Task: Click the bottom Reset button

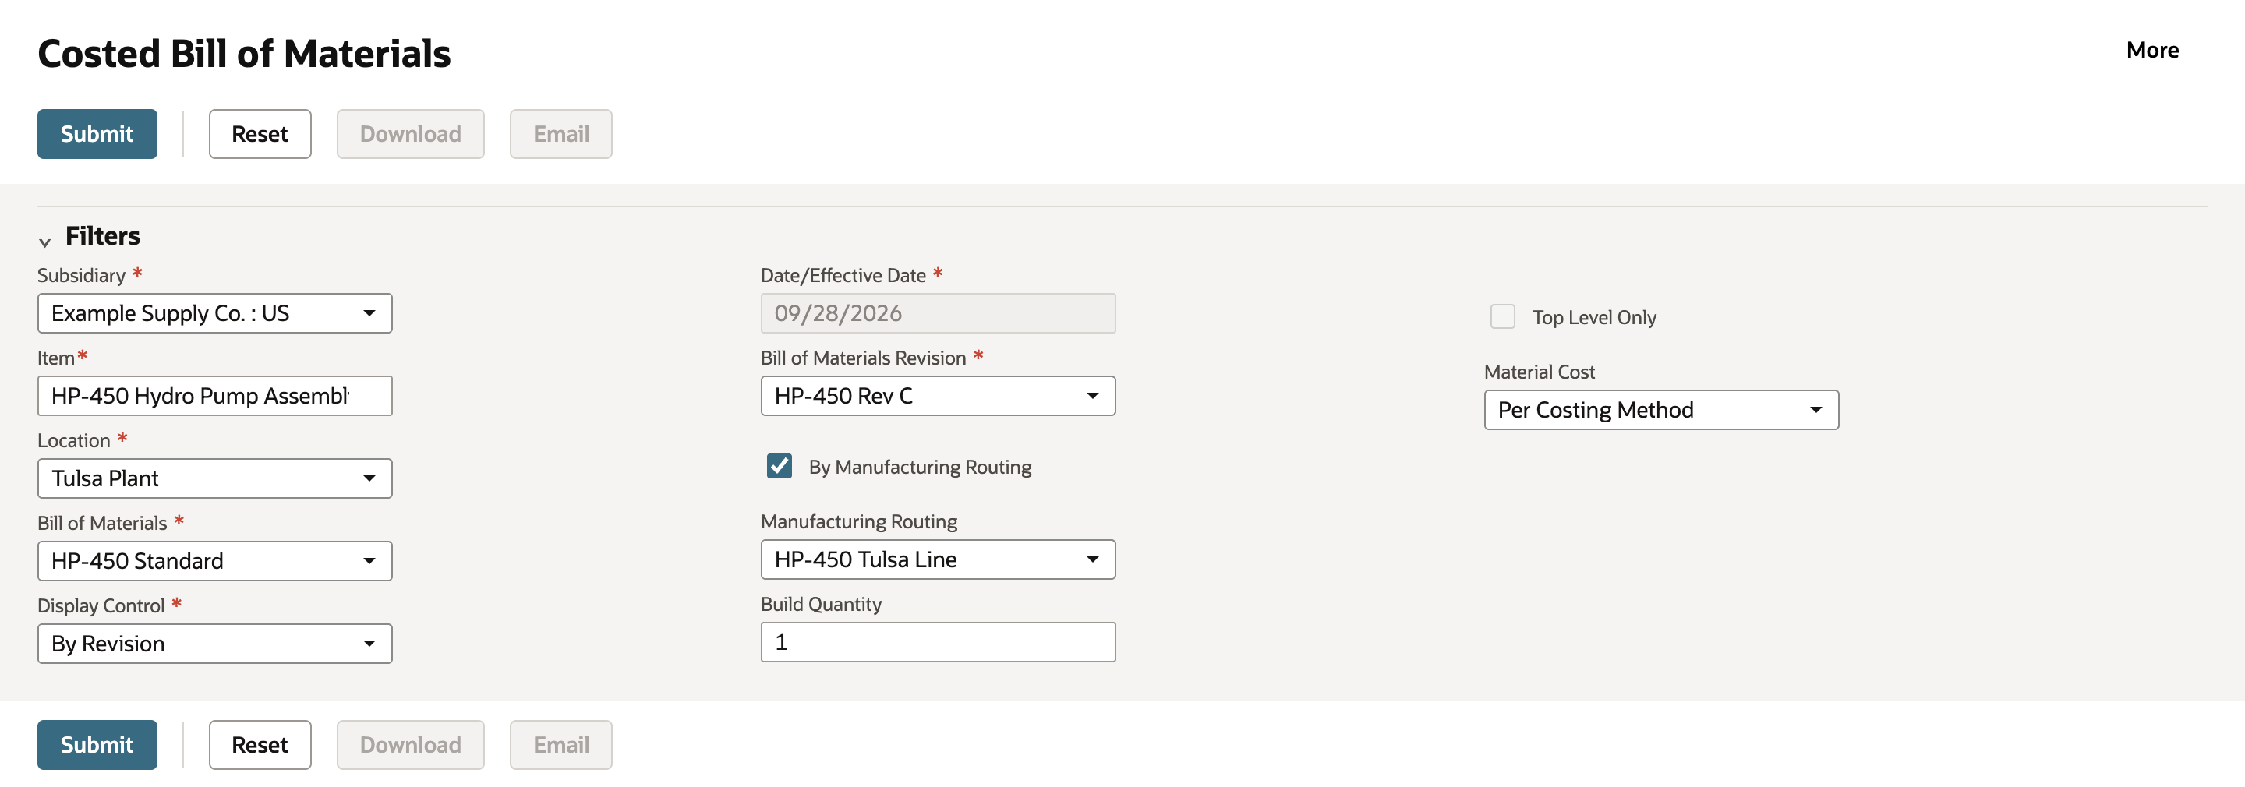Action: tap(260, 744)
